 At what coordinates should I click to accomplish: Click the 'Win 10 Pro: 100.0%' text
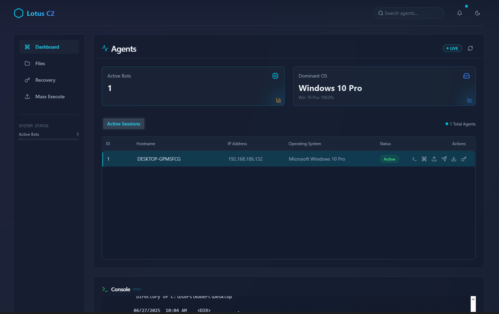click(x=316, y=97)
